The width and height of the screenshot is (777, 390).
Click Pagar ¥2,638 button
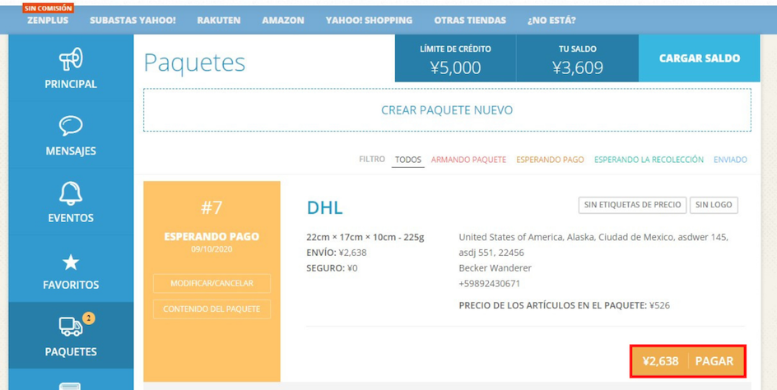pyautogui.click(x=688, y=361)
